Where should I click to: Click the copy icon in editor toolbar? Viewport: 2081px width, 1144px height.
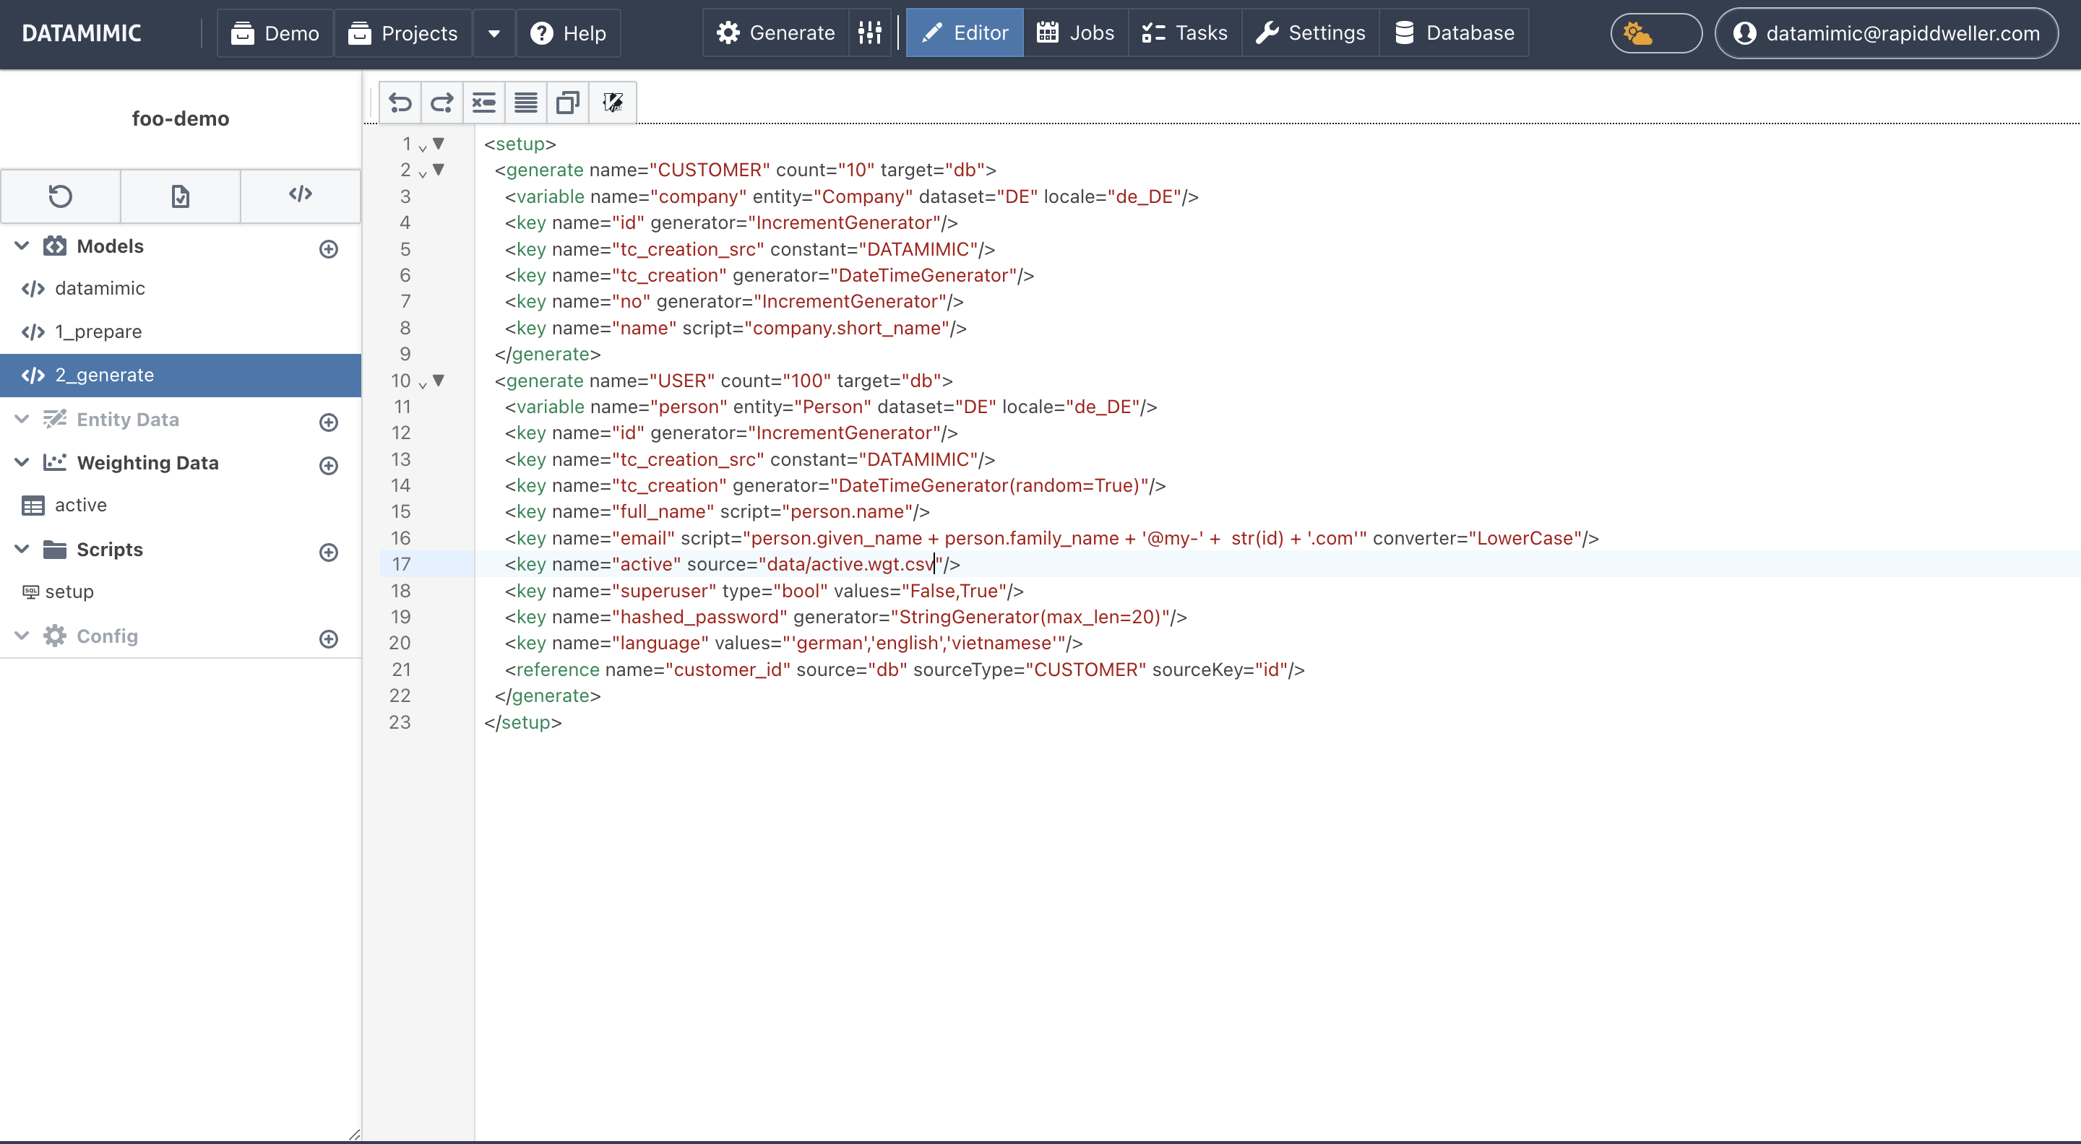click(x=568, y=103)
